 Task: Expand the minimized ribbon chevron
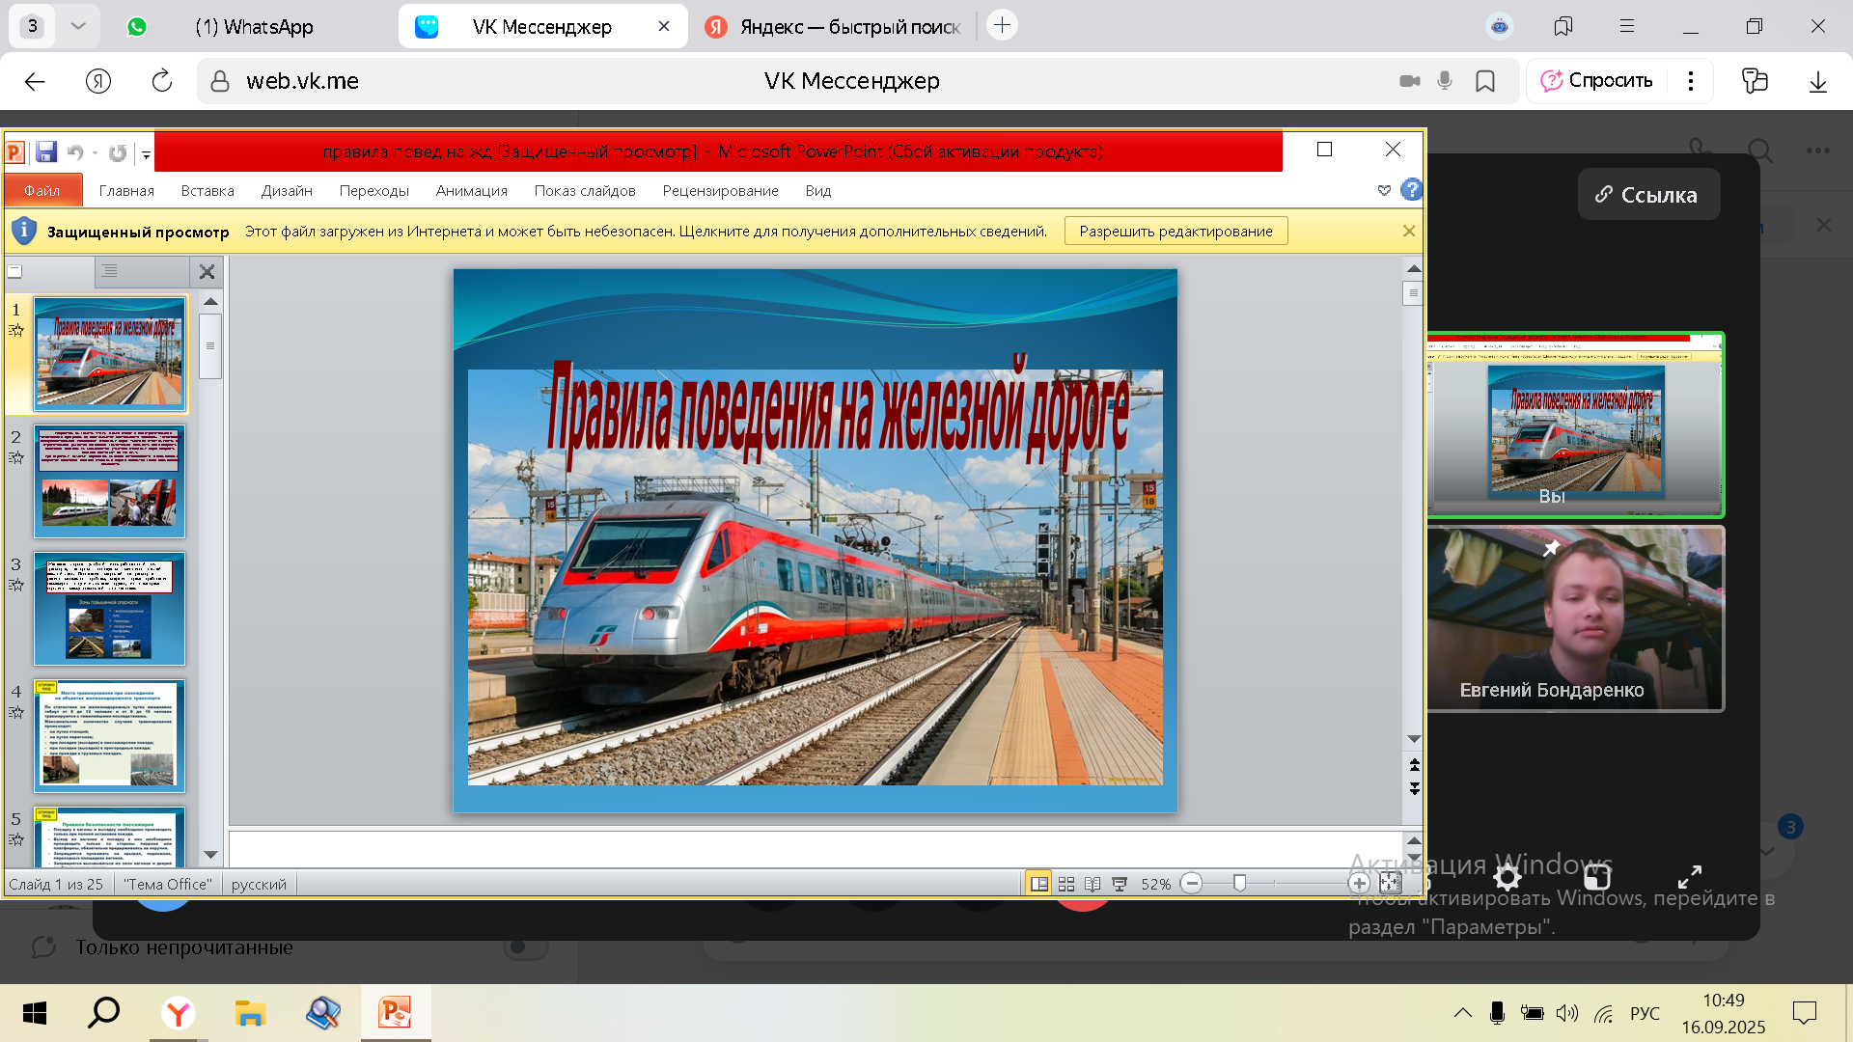[x=1384, y=190]
